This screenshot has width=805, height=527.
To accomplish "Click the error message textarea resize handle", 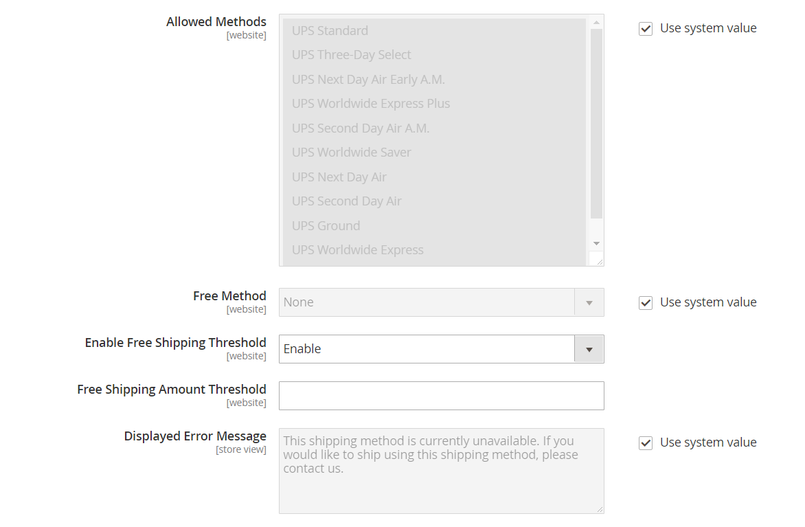I will (599, 508).
